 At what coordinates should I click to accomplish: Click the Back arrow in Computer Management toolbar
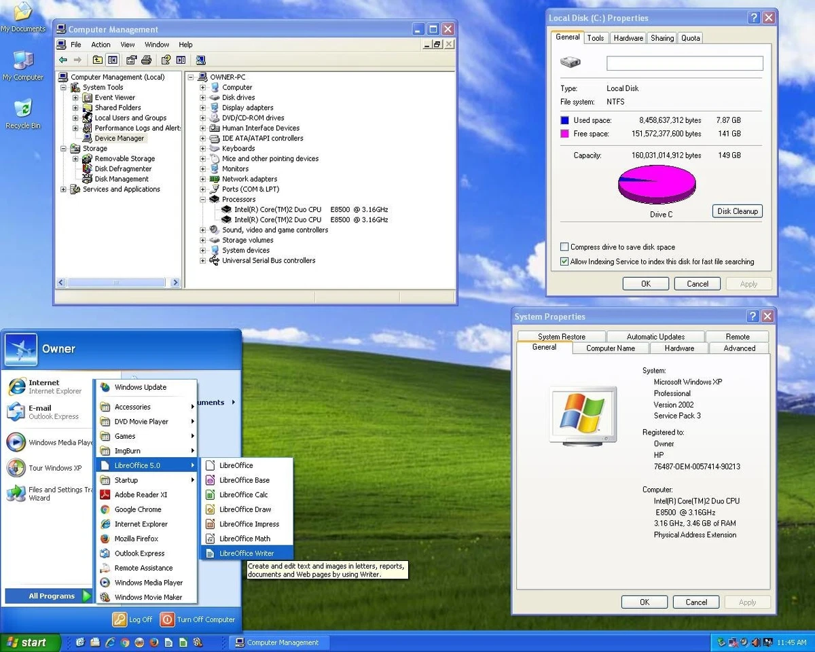click(x=62, y=60)
